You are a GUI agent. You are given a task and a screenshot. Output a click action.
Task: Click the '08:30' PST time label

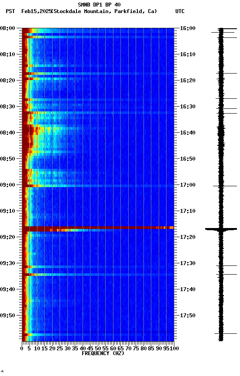coord(7,107)
